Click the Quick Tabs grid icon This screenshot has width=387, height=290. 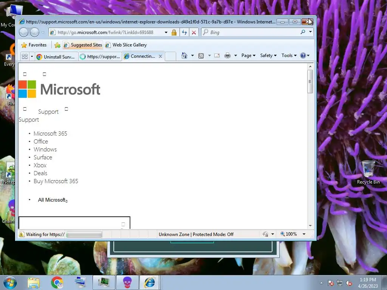coord(25,57)
